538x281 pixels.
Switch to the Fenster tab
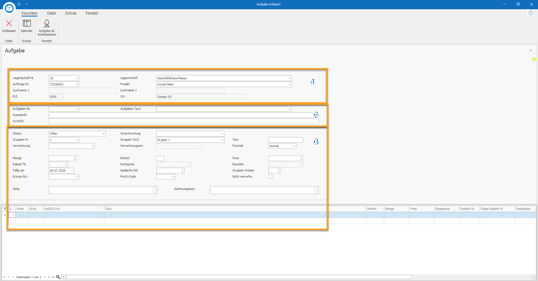(x=92, y=13)
